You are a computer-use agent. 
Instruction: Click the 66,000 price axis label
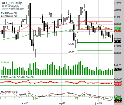coord(117,53)
